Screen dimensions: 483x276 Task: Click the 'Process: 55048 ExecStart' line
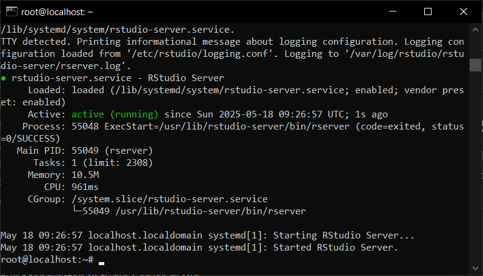pyautogui.click(x=243, y=126)
